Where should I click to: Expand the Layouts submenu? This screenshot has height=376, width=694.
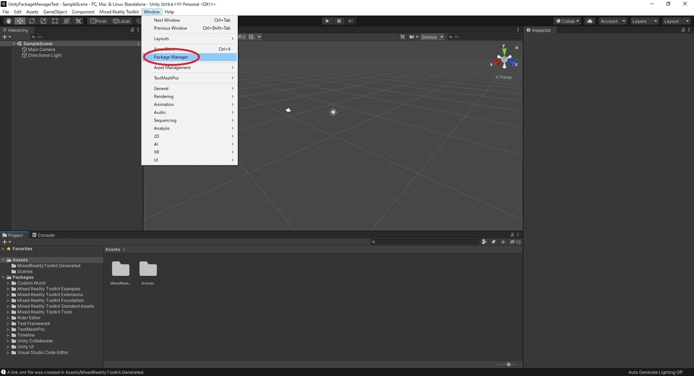[x=190, y=39]
